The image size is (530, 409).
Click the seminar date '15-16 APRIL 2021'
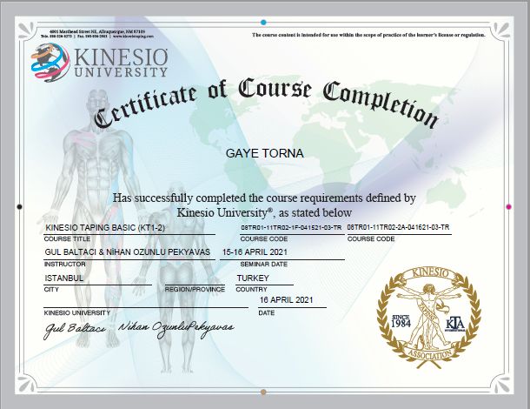[x=254, y=252]
